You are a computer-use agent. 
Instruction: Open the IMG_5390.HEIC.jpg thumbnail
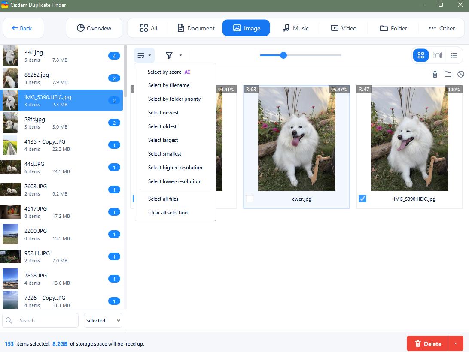pos(409,139)
